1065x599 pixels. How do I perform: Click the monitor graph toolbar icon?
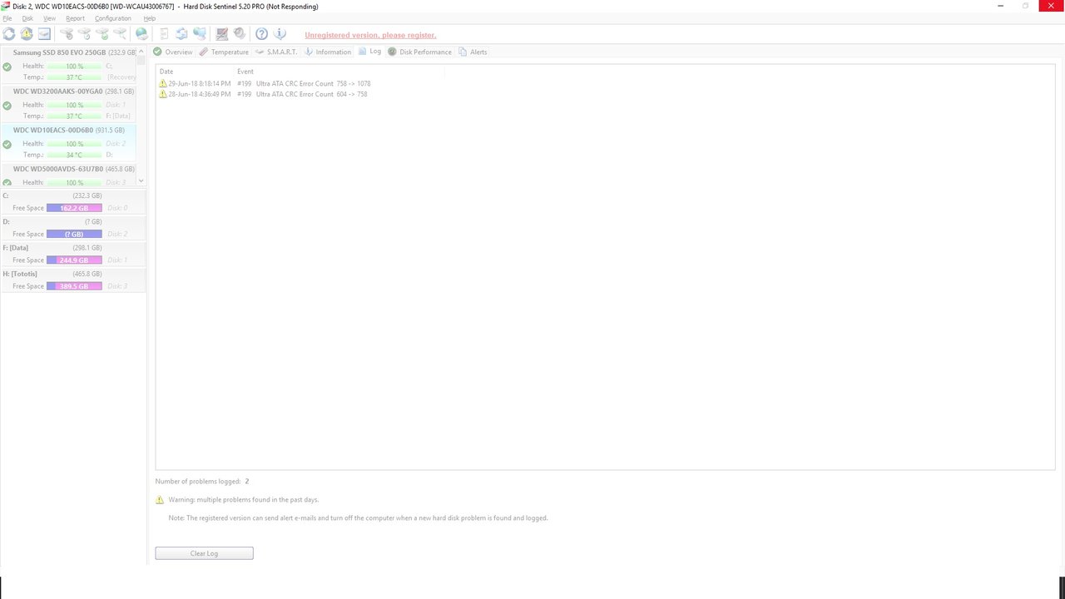(x=222, y=34)
